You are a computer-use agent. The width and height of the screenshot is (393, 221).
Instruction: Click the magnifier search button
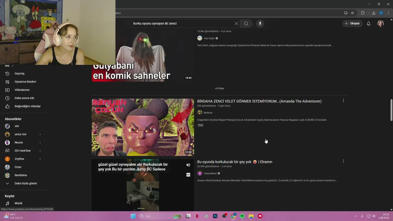point(246,23)
